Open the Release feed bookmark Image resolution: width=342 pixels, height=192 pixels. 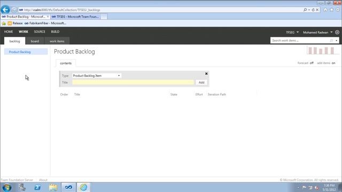tap(15, 23)
